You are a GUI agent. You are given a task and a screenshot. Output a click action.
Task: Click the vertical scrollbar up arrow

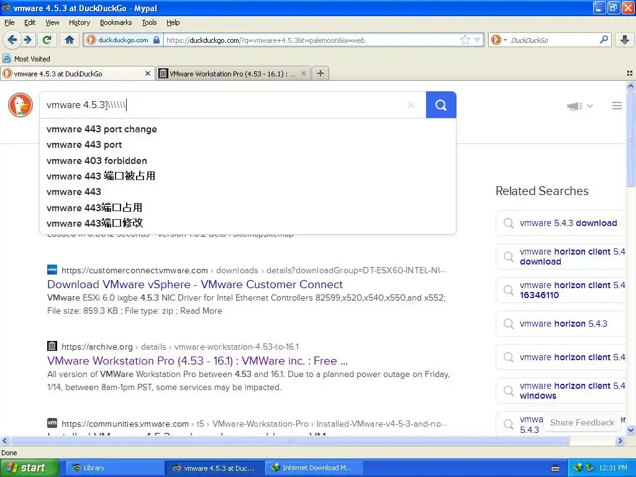(630, 86)
